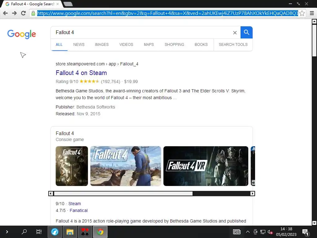This screenshot has width=317, height=238.
Task: Close the Fallout 4 browser tab
Action: [58, 4]
